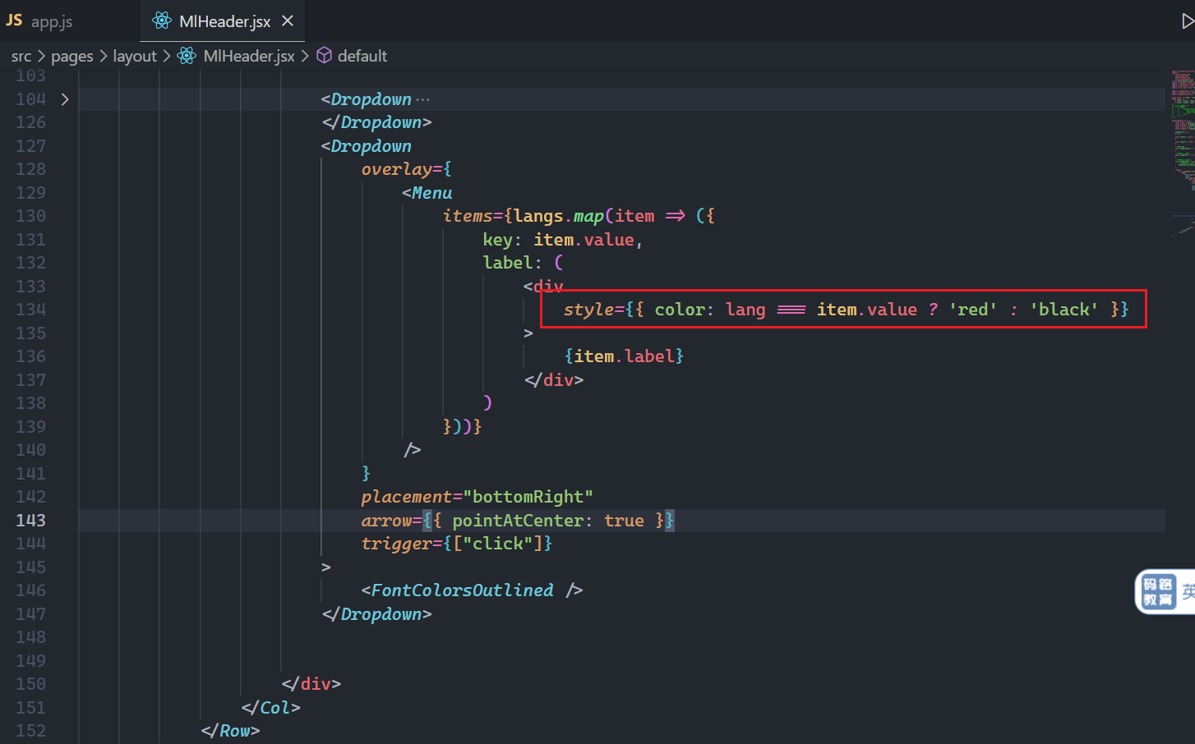This screenshot has height=744, width=1195.
Task: Click closing </Row> tag
Action: pyautogui.click(x=230, y=731)
